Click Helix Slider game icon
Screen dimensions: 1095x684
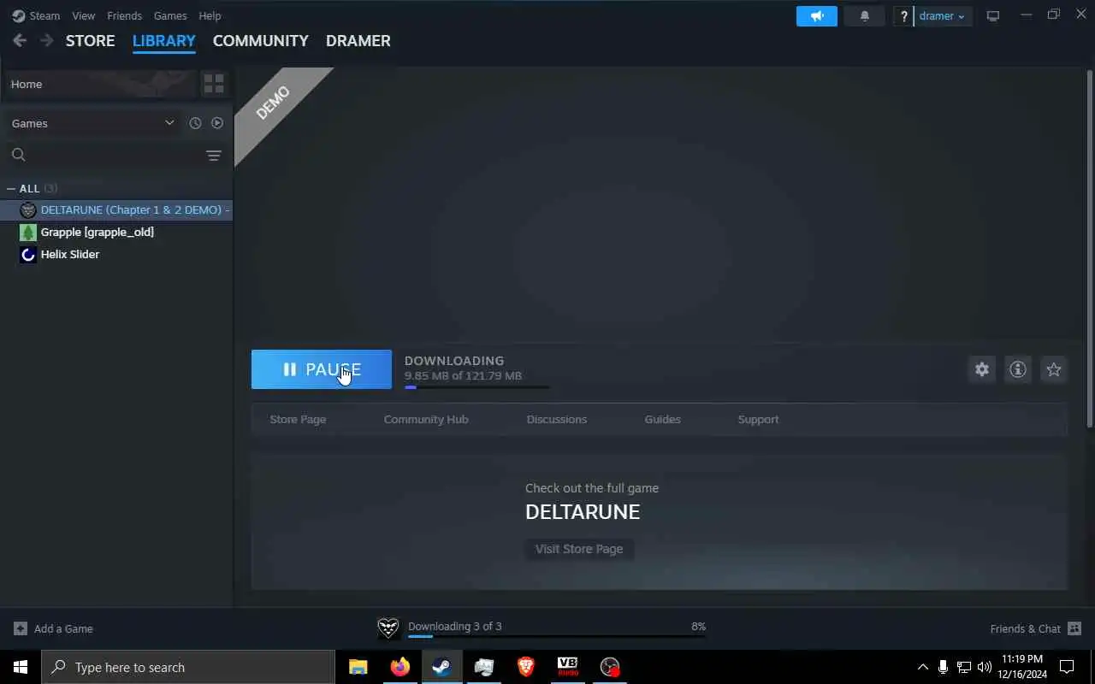(x=27, y=254)
